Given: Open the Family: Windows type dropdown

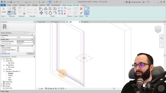Looking at the screenshot, I should 13,33.
